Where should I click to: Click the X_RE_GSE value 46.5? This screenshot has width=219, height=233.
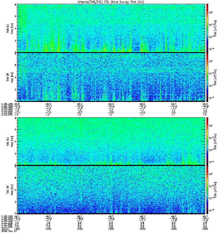click(142, 104)
